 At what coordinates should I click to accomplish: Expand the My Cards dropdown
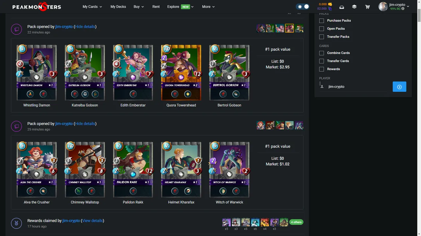tap(92, 7)
